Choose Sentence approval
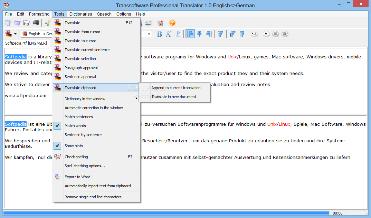Screen dimensions: 371x218 click(96, 77)
